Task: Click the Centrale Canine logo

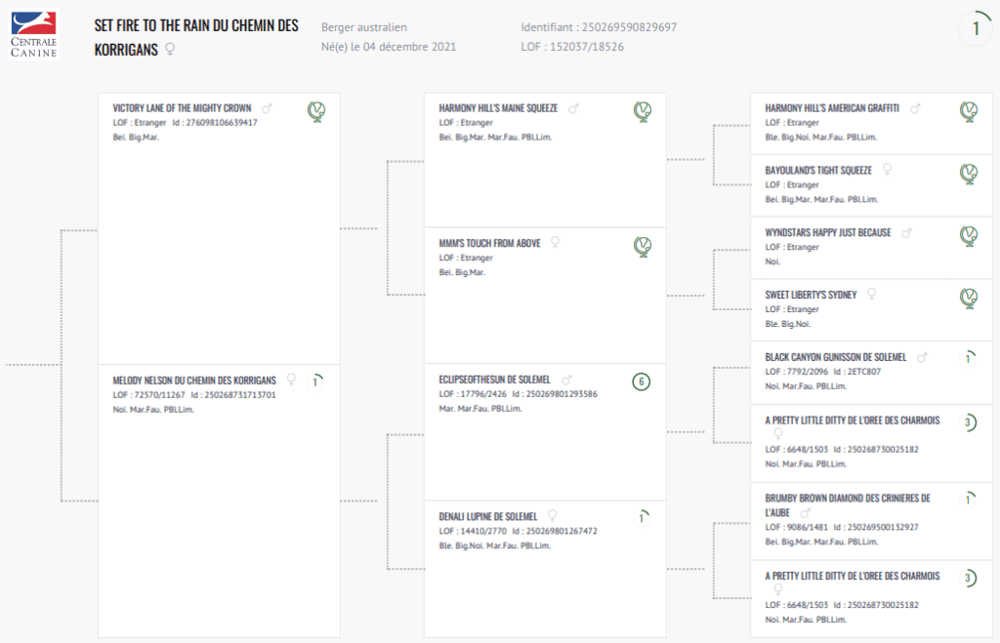Action: click(x=33, y=34)
